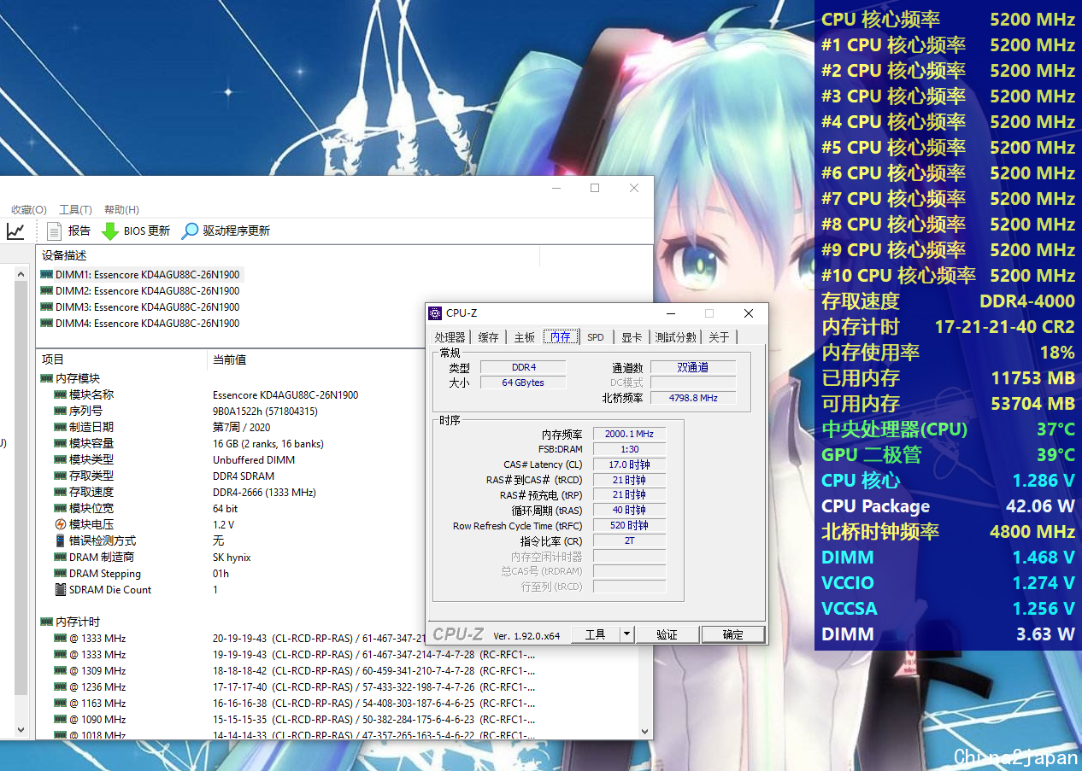
Task: Click the value SK hynix
Action: click(232, 557)
